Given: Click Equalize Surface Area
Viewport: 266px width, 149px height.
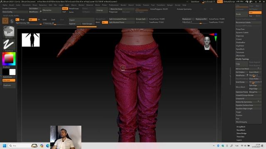Looking at the screenshot, I should point(249,106).
